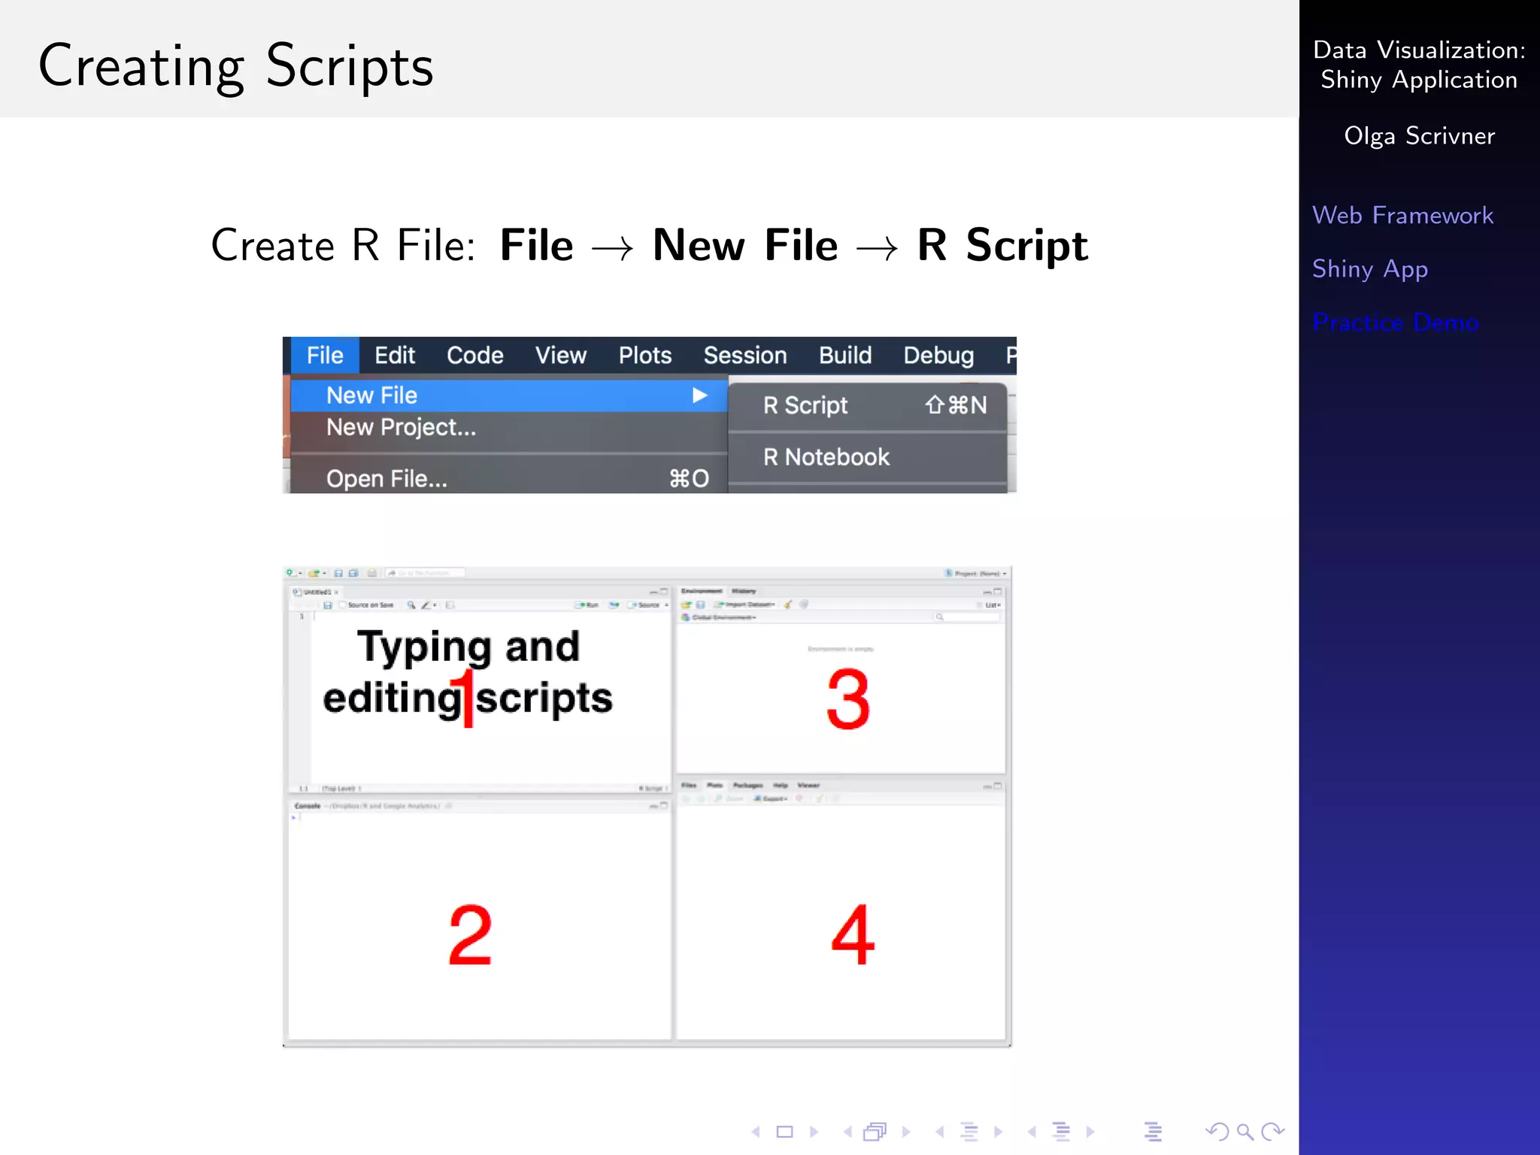1540x1155 pixels.
Task: Click Open File... menu entry
Action: 387,479
